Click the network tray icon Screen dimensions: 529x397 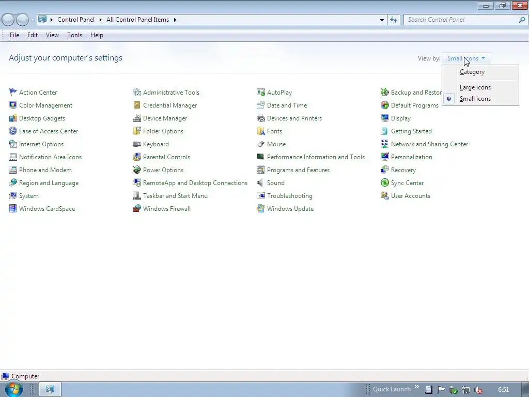coord(465,390)
